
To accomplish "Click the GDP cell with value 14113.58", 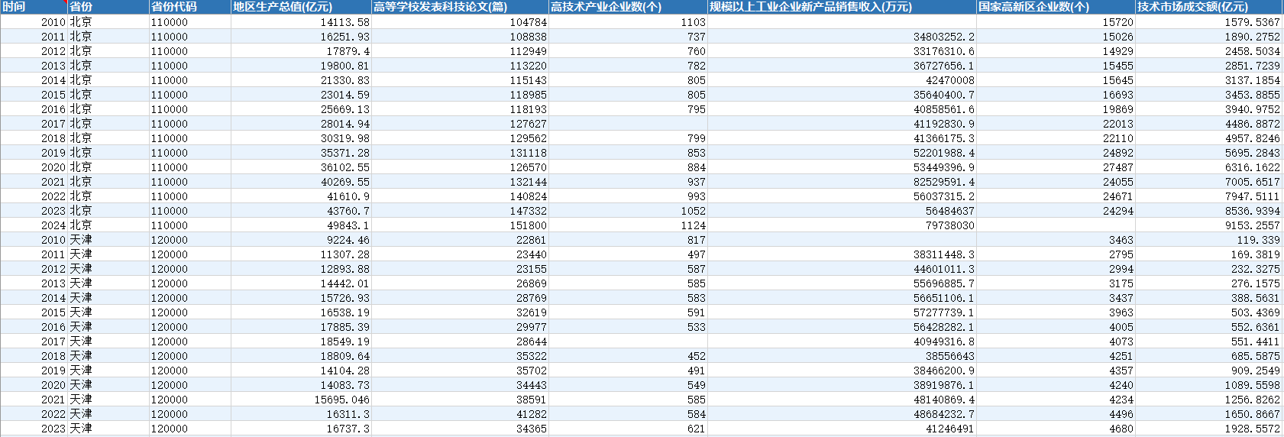I will pos(301,22).
